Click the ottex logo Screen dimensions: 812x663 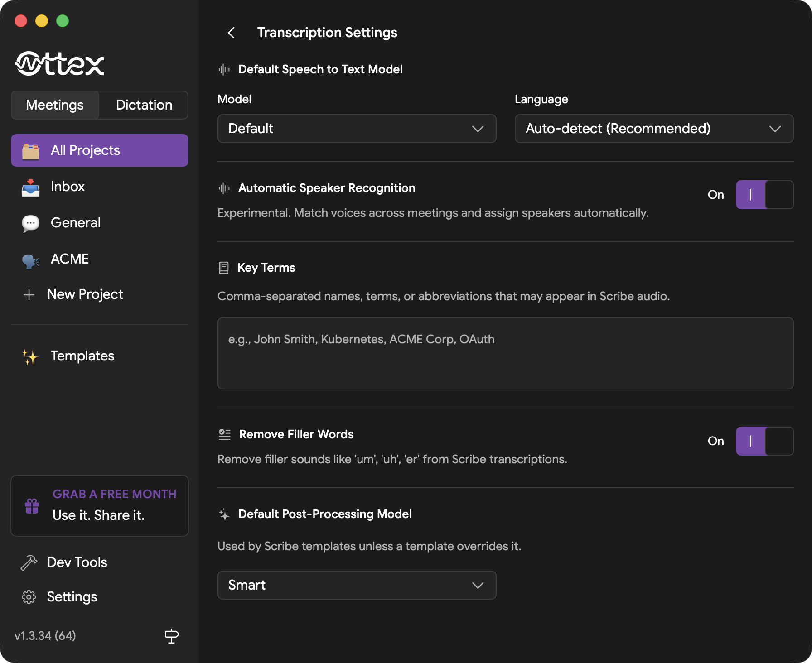click(x=60, y=63)
